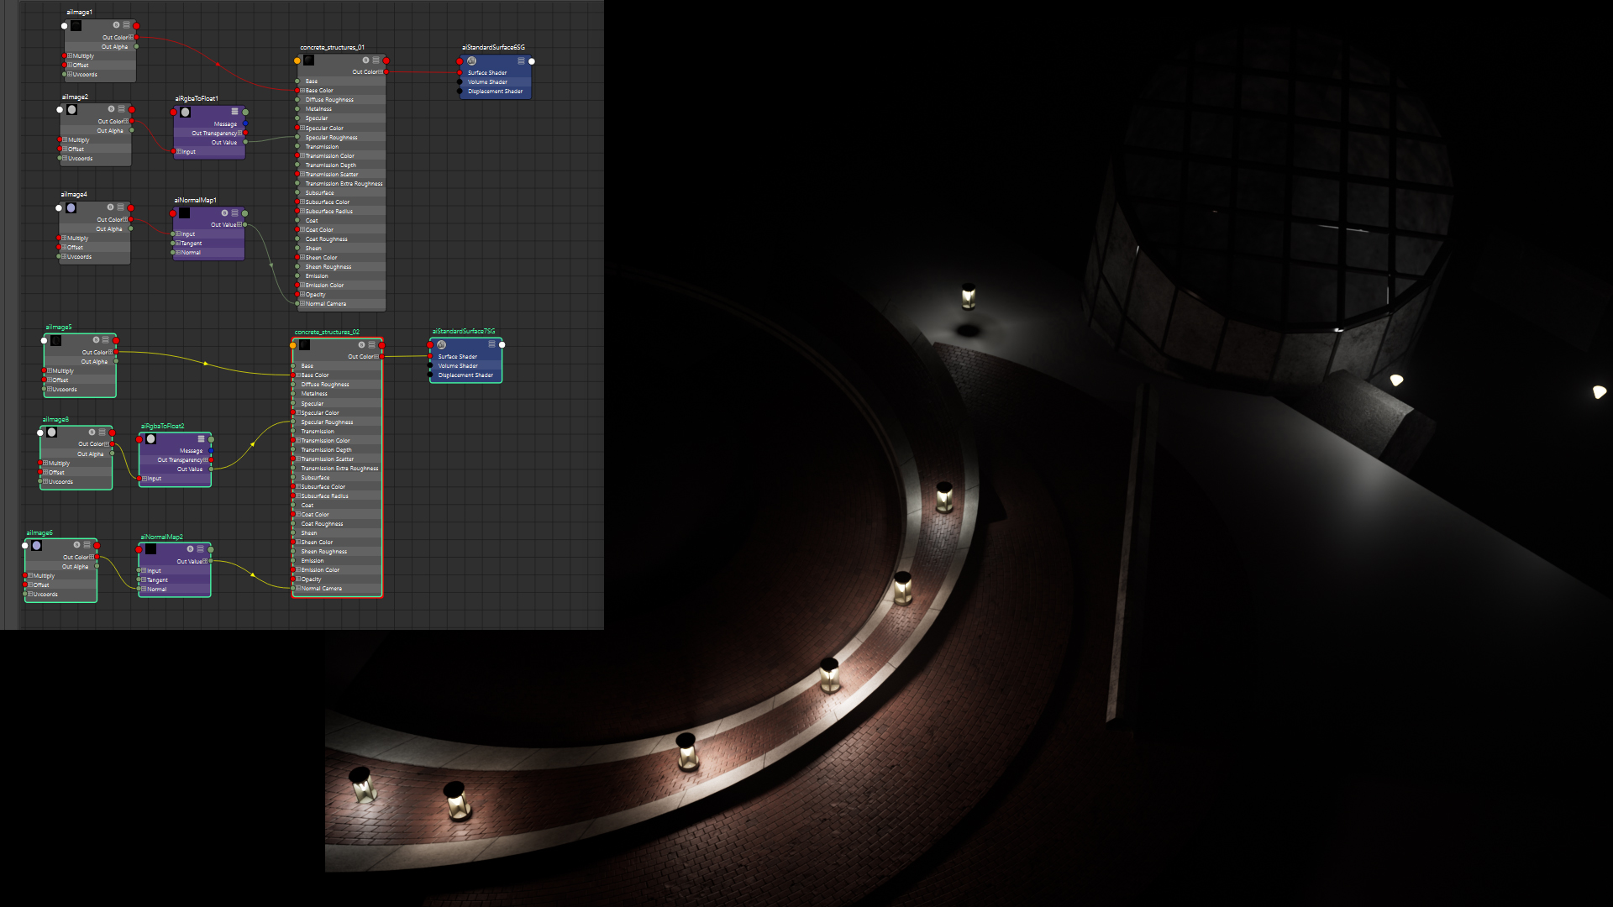This screenshot has width=1613, height=907.
Task: Click the concrete_structures_01 material preview sphere
Action: pos(307,60)
